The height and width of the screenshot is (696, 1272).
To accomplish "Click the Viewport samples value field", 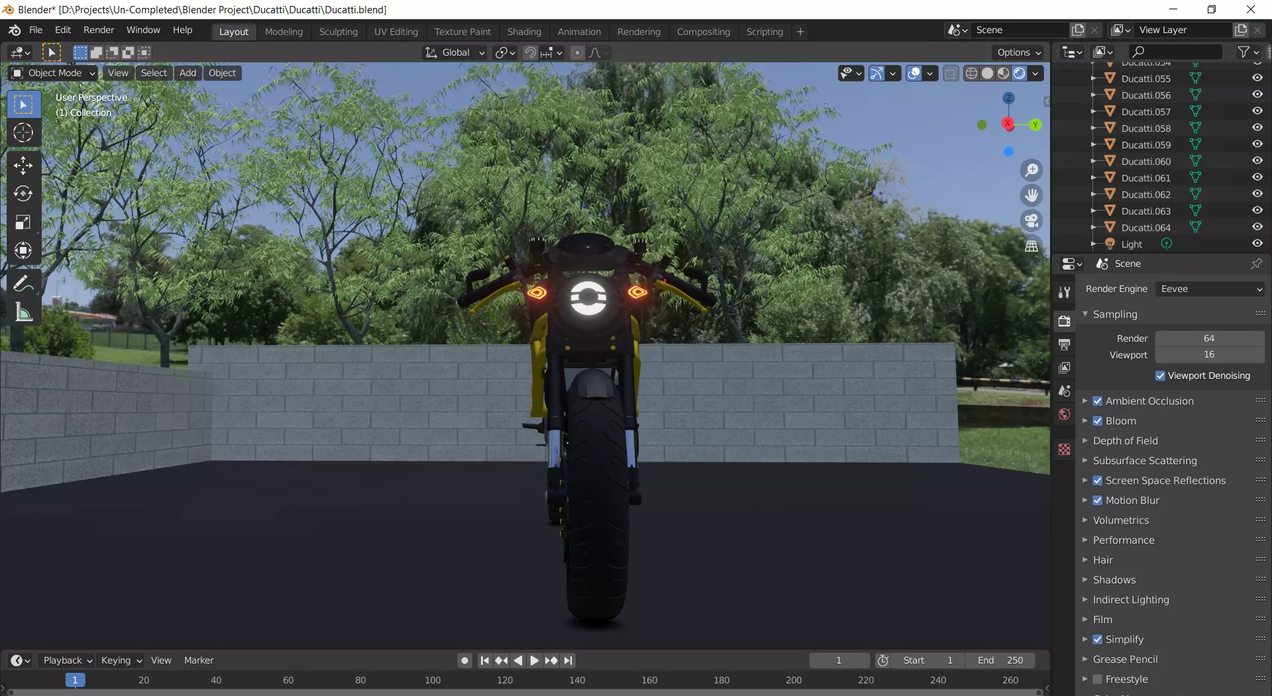I will point(1210,355).
